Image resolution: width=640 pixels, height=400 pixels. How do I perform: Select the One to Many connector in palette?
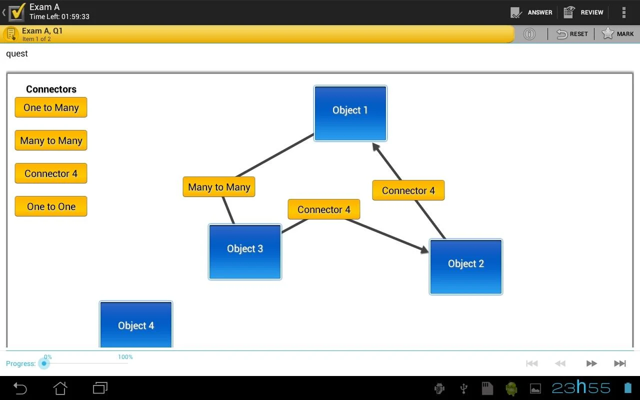pyautogui.click(x=51, y=107)
